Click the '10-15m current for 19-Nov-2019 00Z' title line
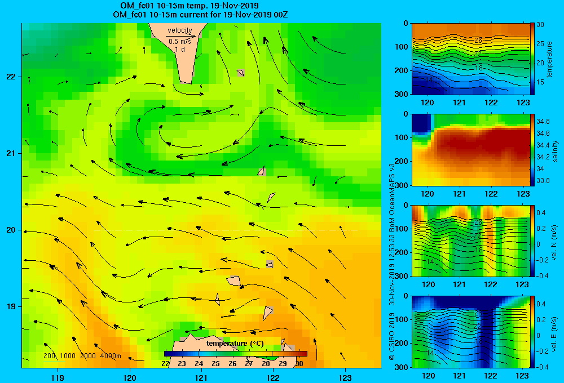This screenshot has height=383, width=564. 219,15
